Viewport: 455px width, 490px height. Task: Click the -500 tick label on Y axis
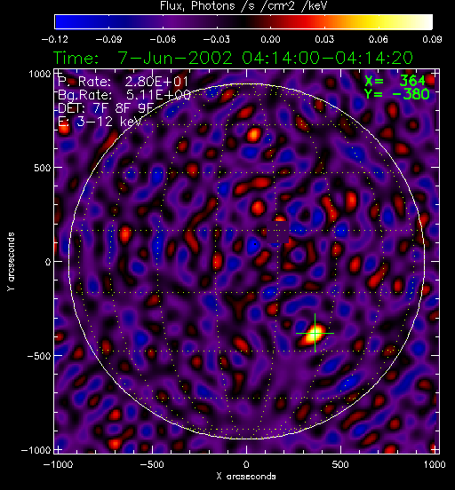pyautogui.click(x=38, y=356)
